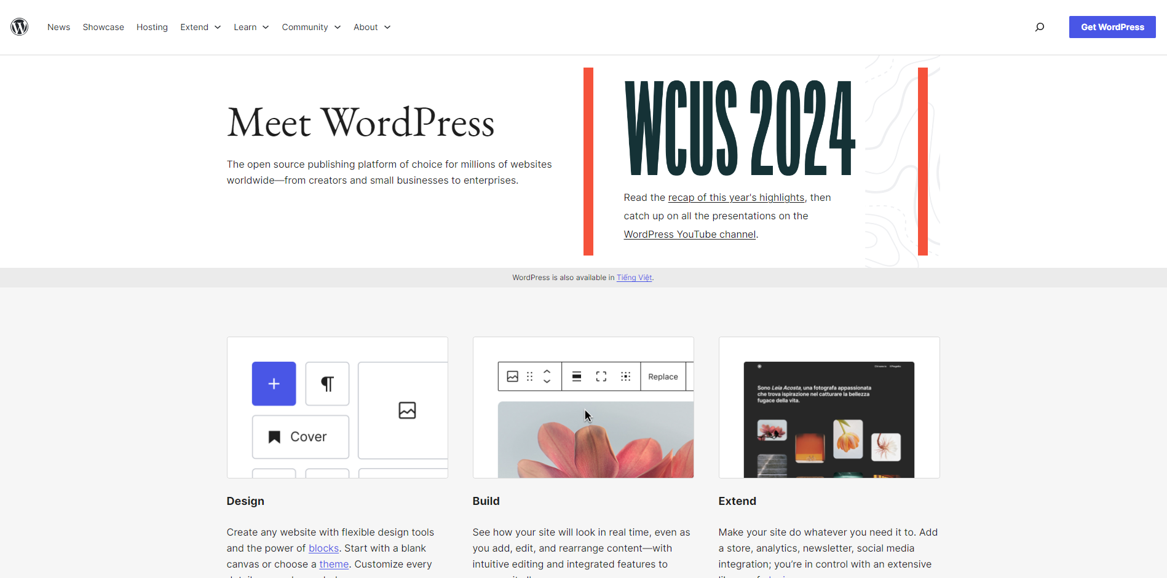The width and height of the screenshot is (1167, 578).
Task: Open the News menu item
Action: click(x=58, y=27)
